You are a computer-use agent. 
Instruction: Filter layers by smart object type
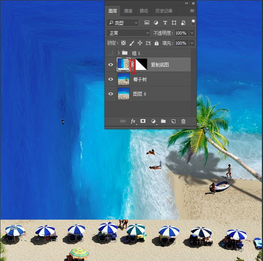tap(183, 22)
